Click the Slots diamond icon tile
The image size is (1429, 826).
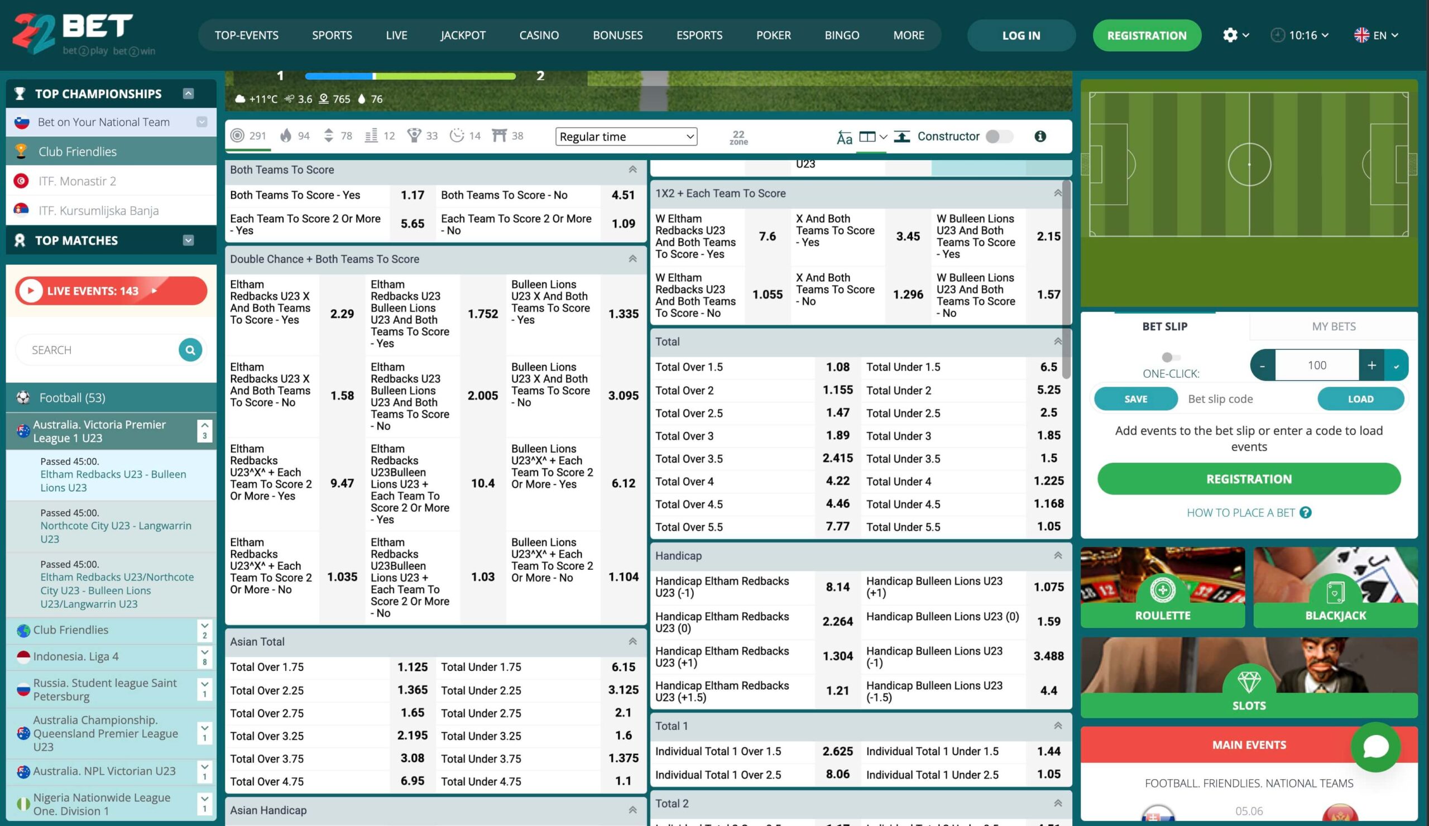(x=1249, y=677)
